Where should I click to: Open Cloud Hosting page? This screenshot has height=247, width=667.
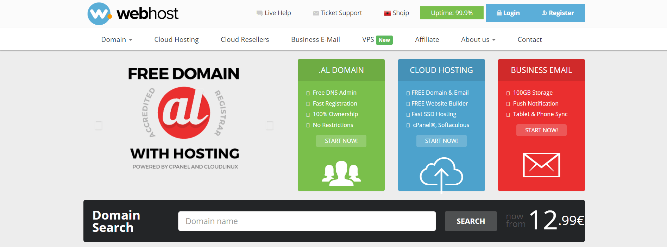pos(176,39)
